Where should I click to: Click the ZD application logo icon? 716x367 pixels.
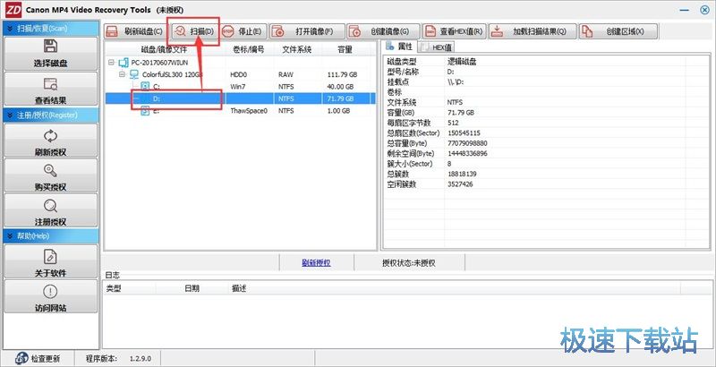13,10
